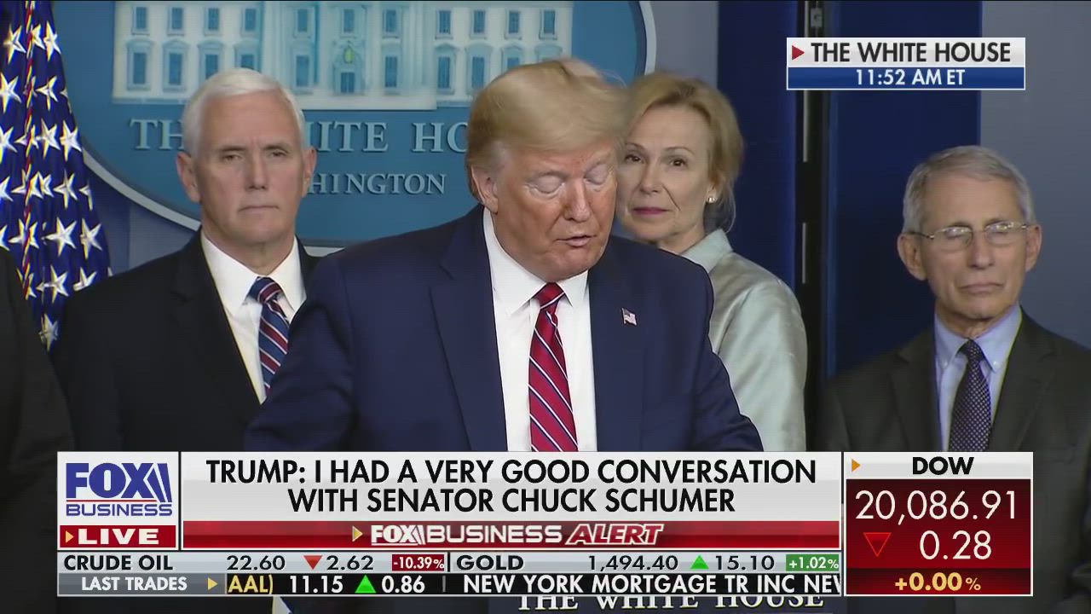Click the crude oil -10.39% badge
The image size is (1091, 614).
pyautogui.click(x=419, y=563)
